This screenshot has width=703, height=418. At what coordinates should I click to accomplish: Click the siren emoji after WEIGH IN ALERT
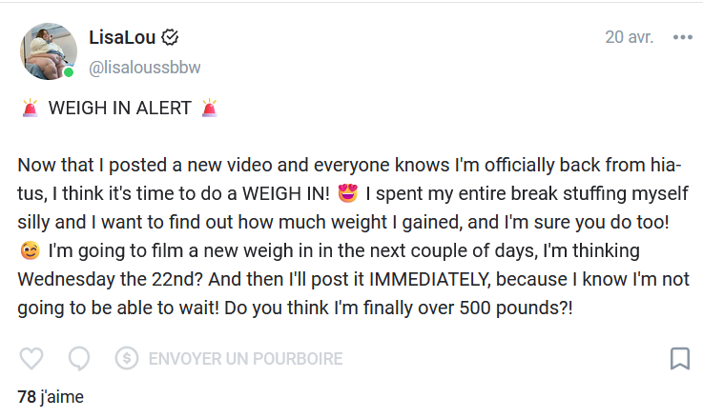click(x=209, y=107)
